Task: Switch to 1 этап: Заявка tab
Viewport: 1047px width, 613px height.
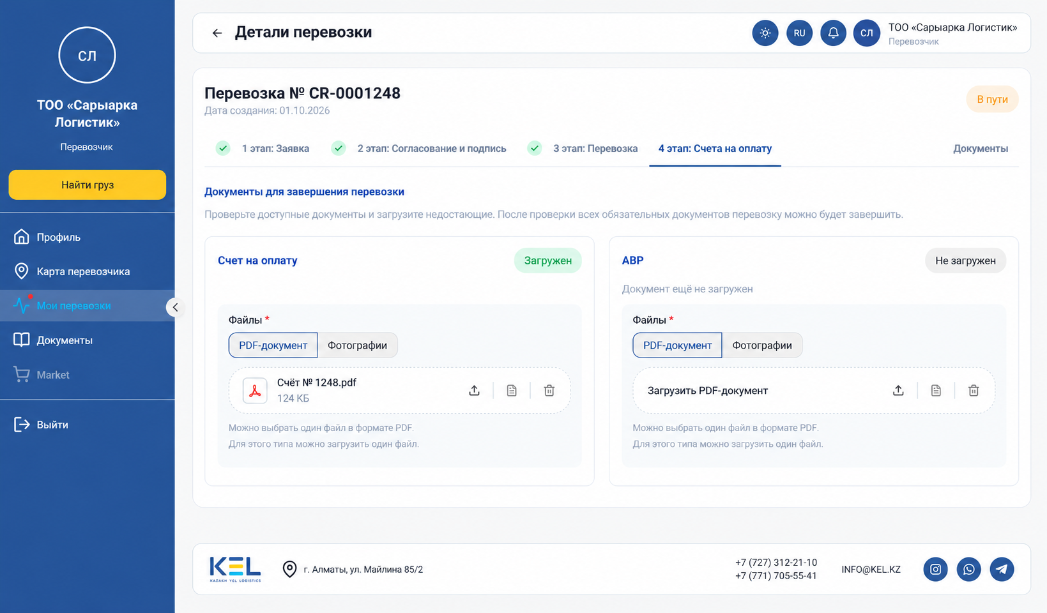Action: pyautogui.click(x=263, y=149)
